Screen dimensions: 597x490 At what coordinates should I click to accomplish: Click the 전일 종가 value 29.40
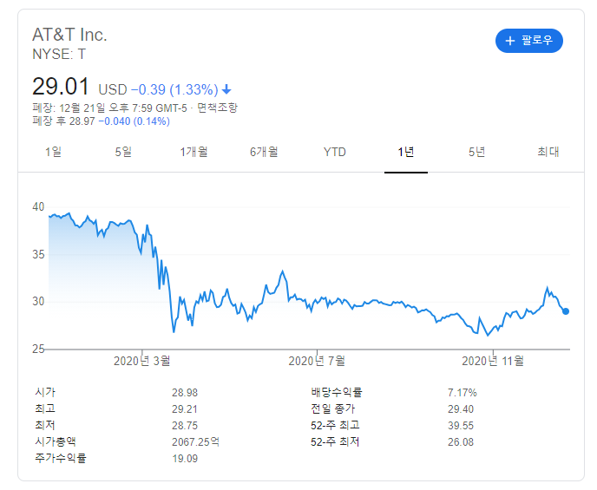coord(461,409)
